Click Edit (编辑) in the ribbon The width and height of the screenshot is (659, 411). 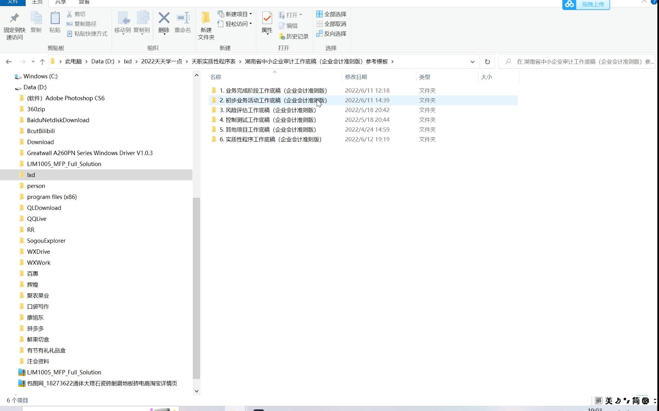pos(288,26)
